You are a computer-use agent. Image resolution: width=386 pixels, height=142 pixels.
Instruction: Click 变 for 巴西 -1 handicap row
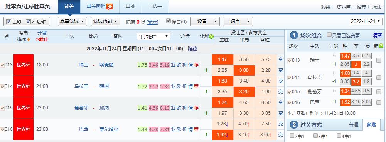[281, 135]
